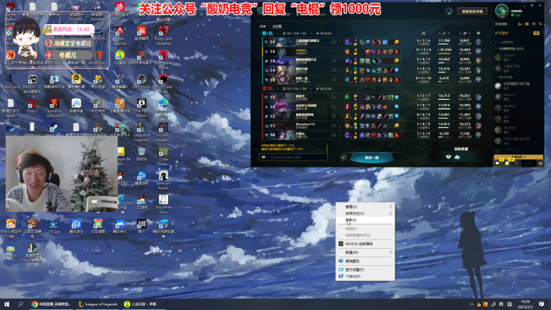551x310 pixels.
Task: Switch to the second scoreboard tab
Action: tap(277, 26)
